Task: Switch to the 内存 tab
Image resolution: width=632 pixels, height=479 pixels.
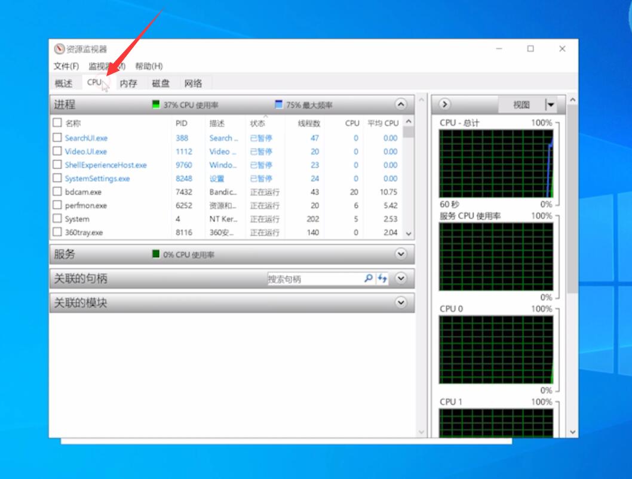Action: [128, 84]
